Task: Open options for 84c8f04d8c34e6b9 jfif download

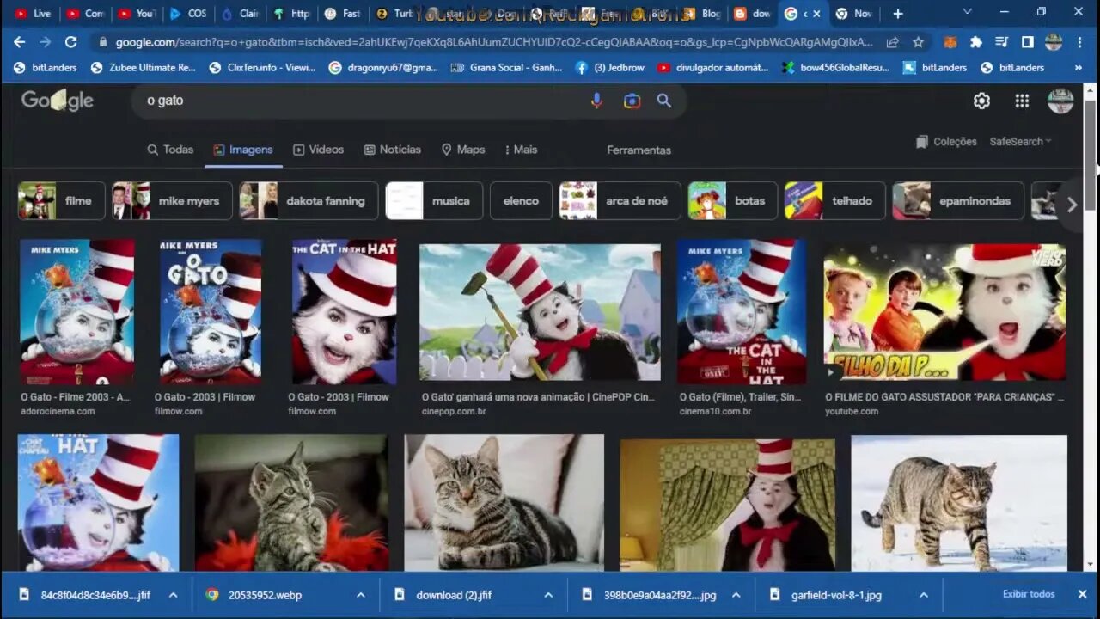Action: (x=173, y=595)
